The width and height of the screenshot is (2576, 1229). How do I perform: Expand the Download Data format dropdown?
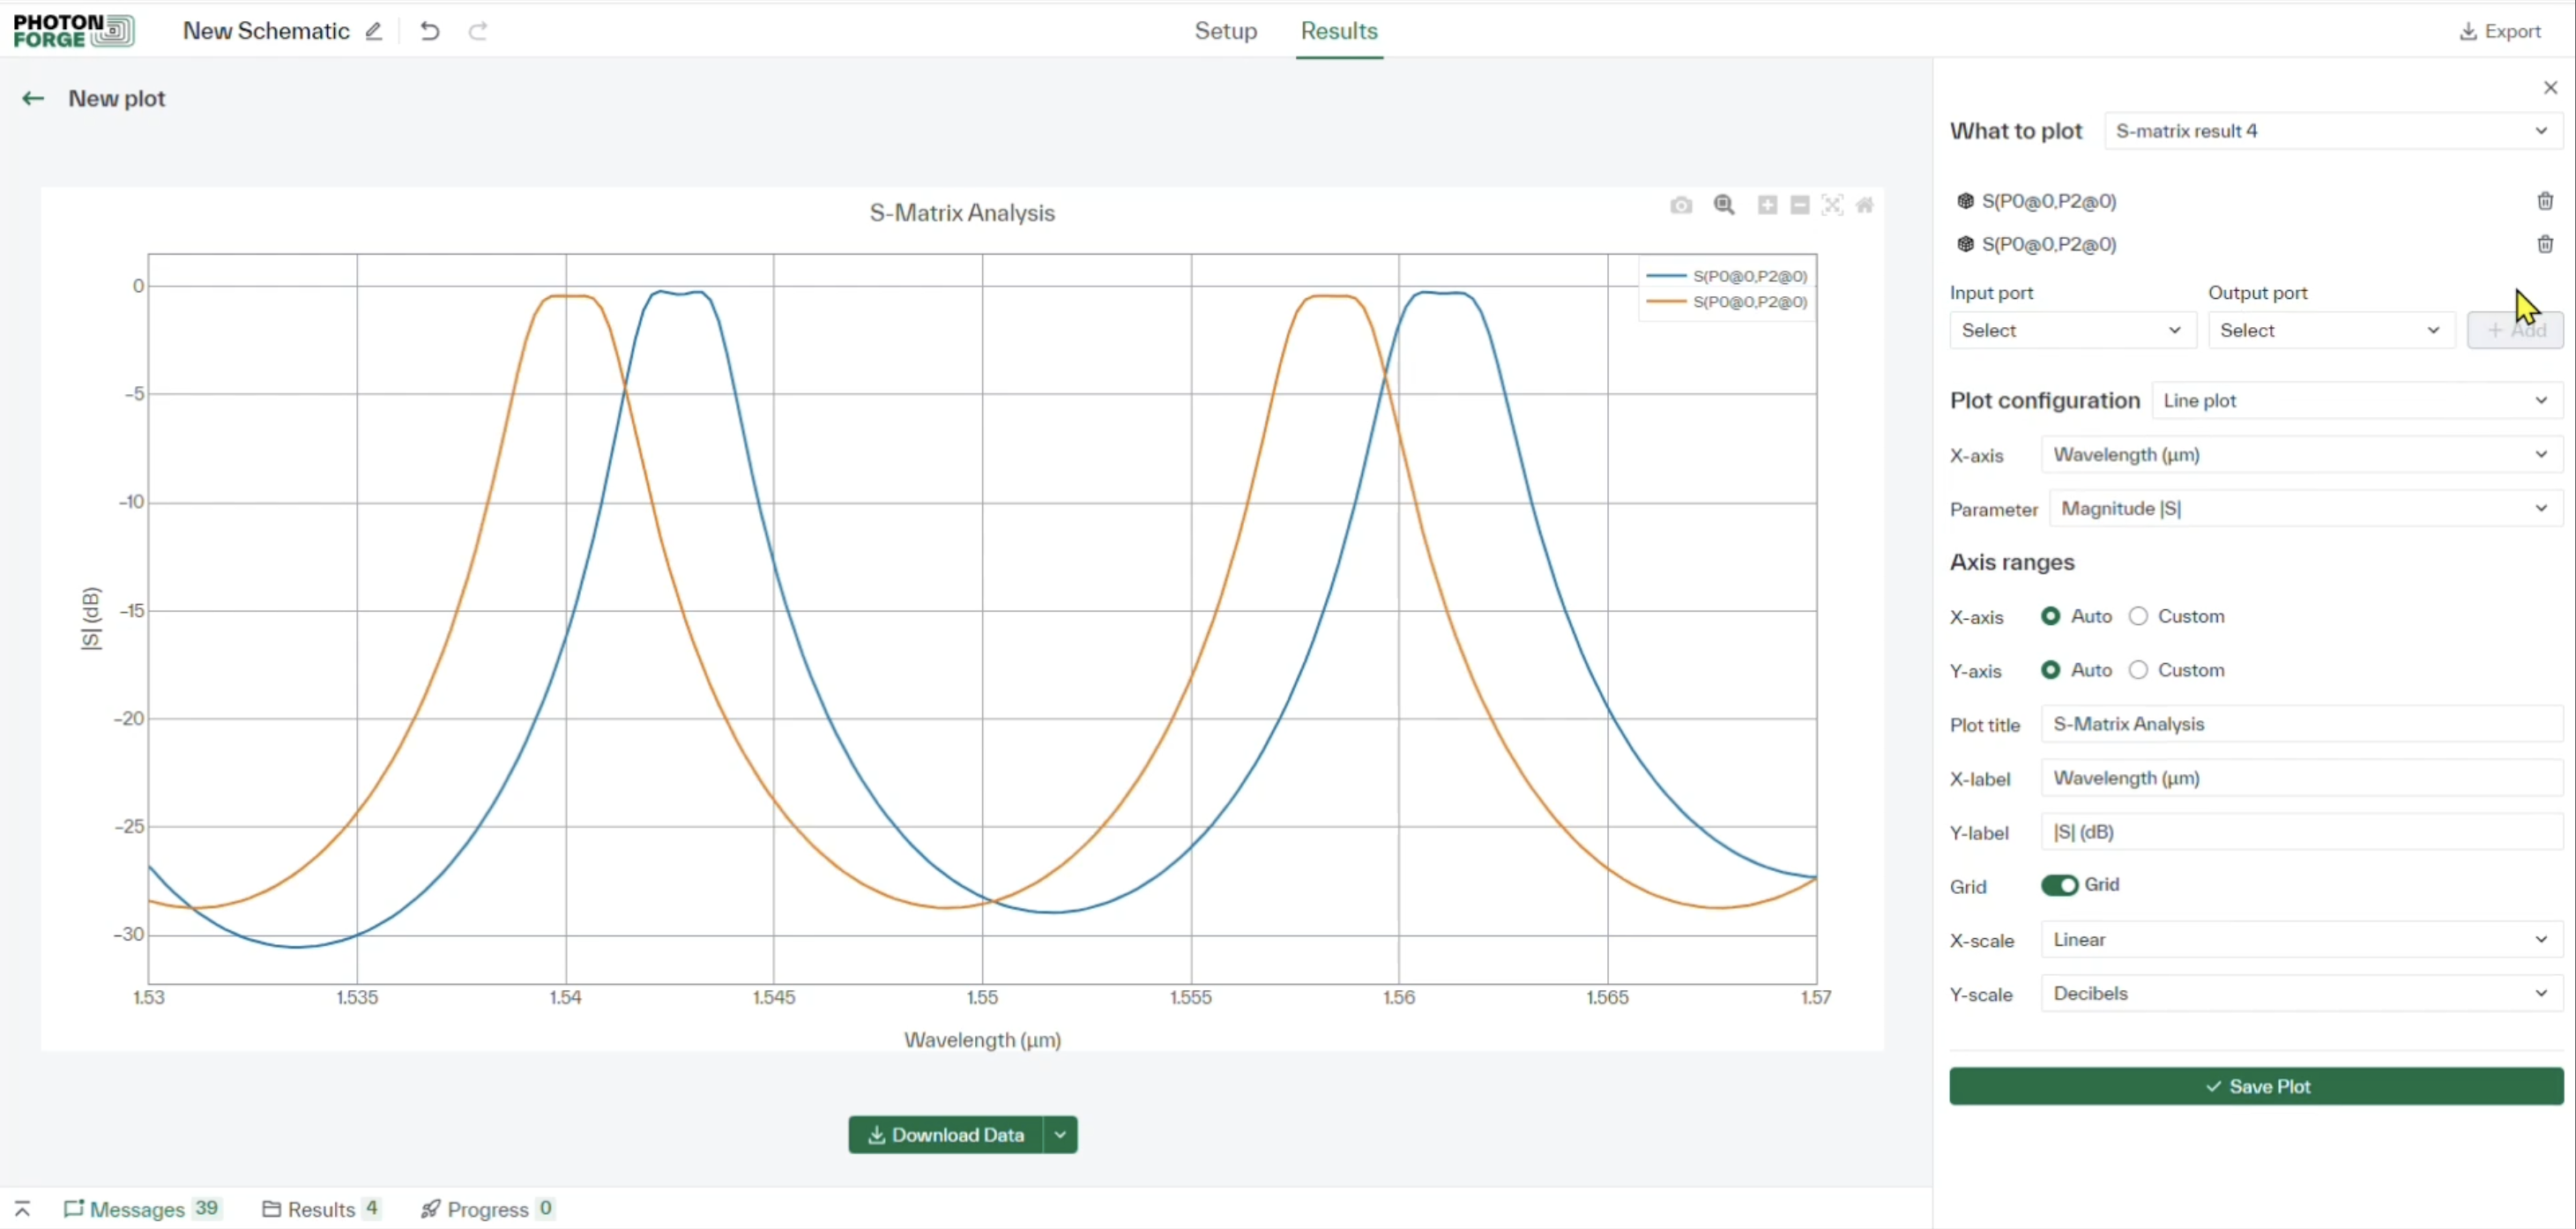pyautogui.click(x=1060, y=1135)
